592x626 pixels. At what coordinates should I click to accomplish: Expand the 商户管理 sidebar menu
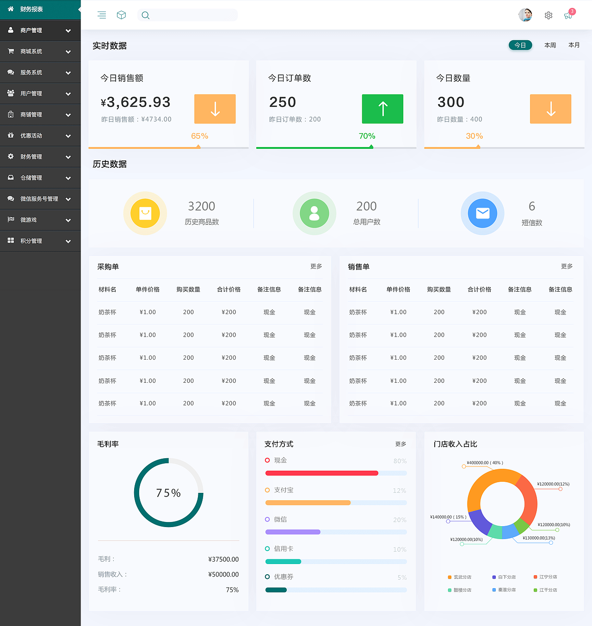pyautogui.click(x=68, y=30)
